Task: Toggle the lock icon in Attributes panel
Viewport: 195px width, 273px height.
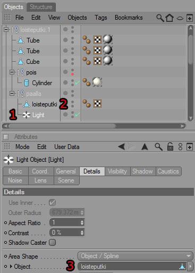Action: pos(170,147)
